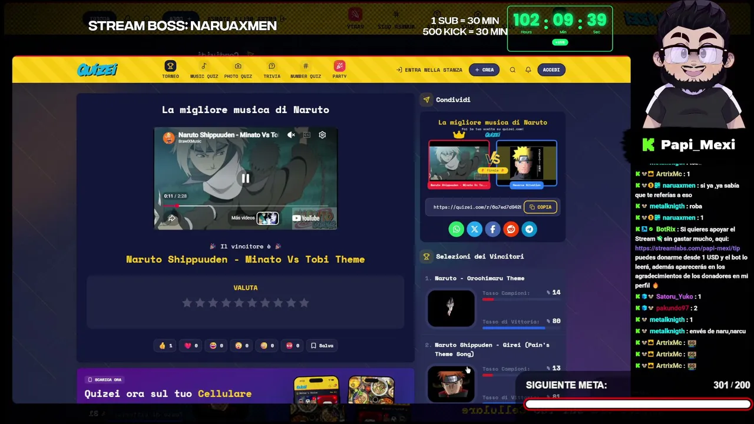754x424 pixels.
Task: Rate with the fifth star
Action: point(239,303)
